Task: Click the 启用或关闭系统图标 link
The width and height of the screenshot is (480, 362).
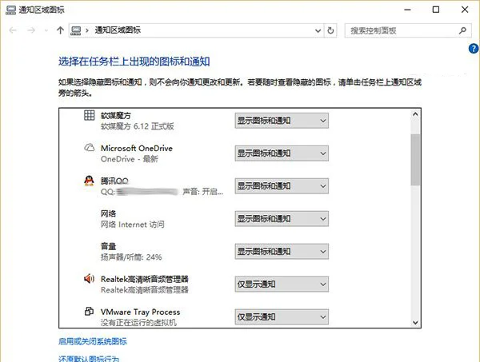Action: point(93,341)
